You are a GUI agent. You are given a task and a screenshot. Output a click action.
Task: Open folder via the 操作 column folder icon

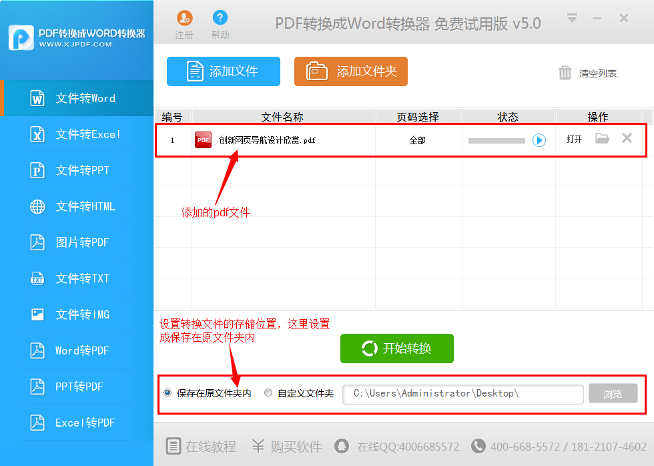(x=603, y=138)
